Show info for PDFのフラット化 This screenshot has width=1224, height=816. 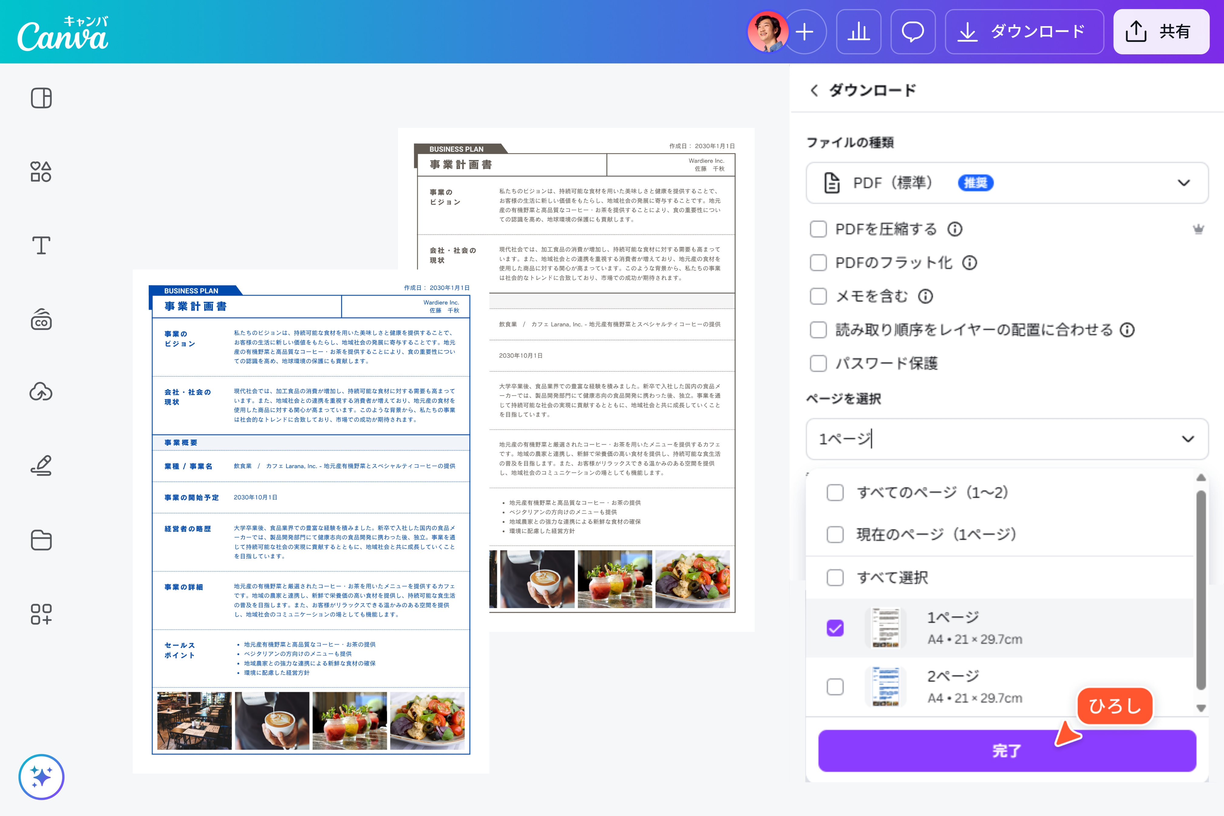point(970,263)
